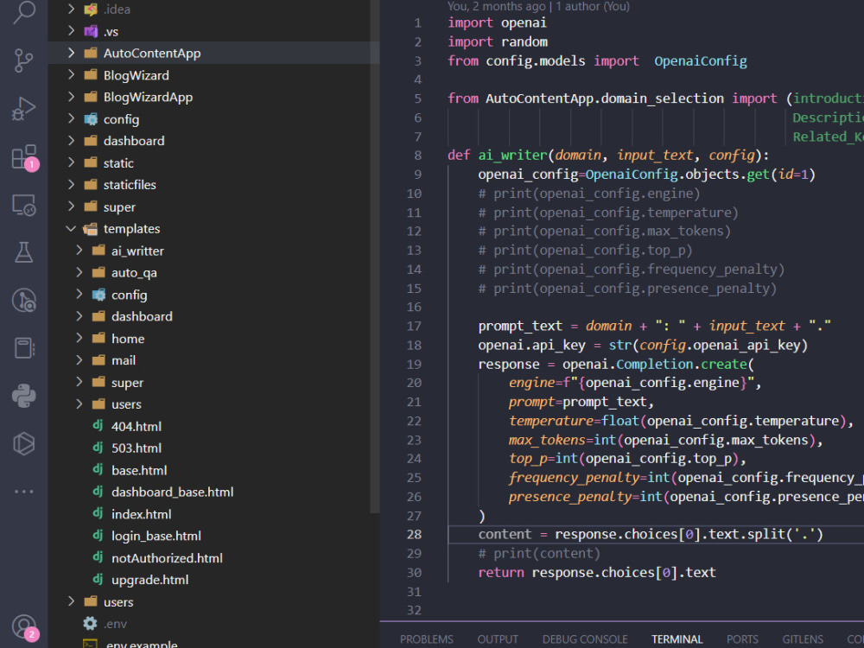Switch to the OUTPUT panel tab
Screen dimensions: 864x648
tap(498, 639)
